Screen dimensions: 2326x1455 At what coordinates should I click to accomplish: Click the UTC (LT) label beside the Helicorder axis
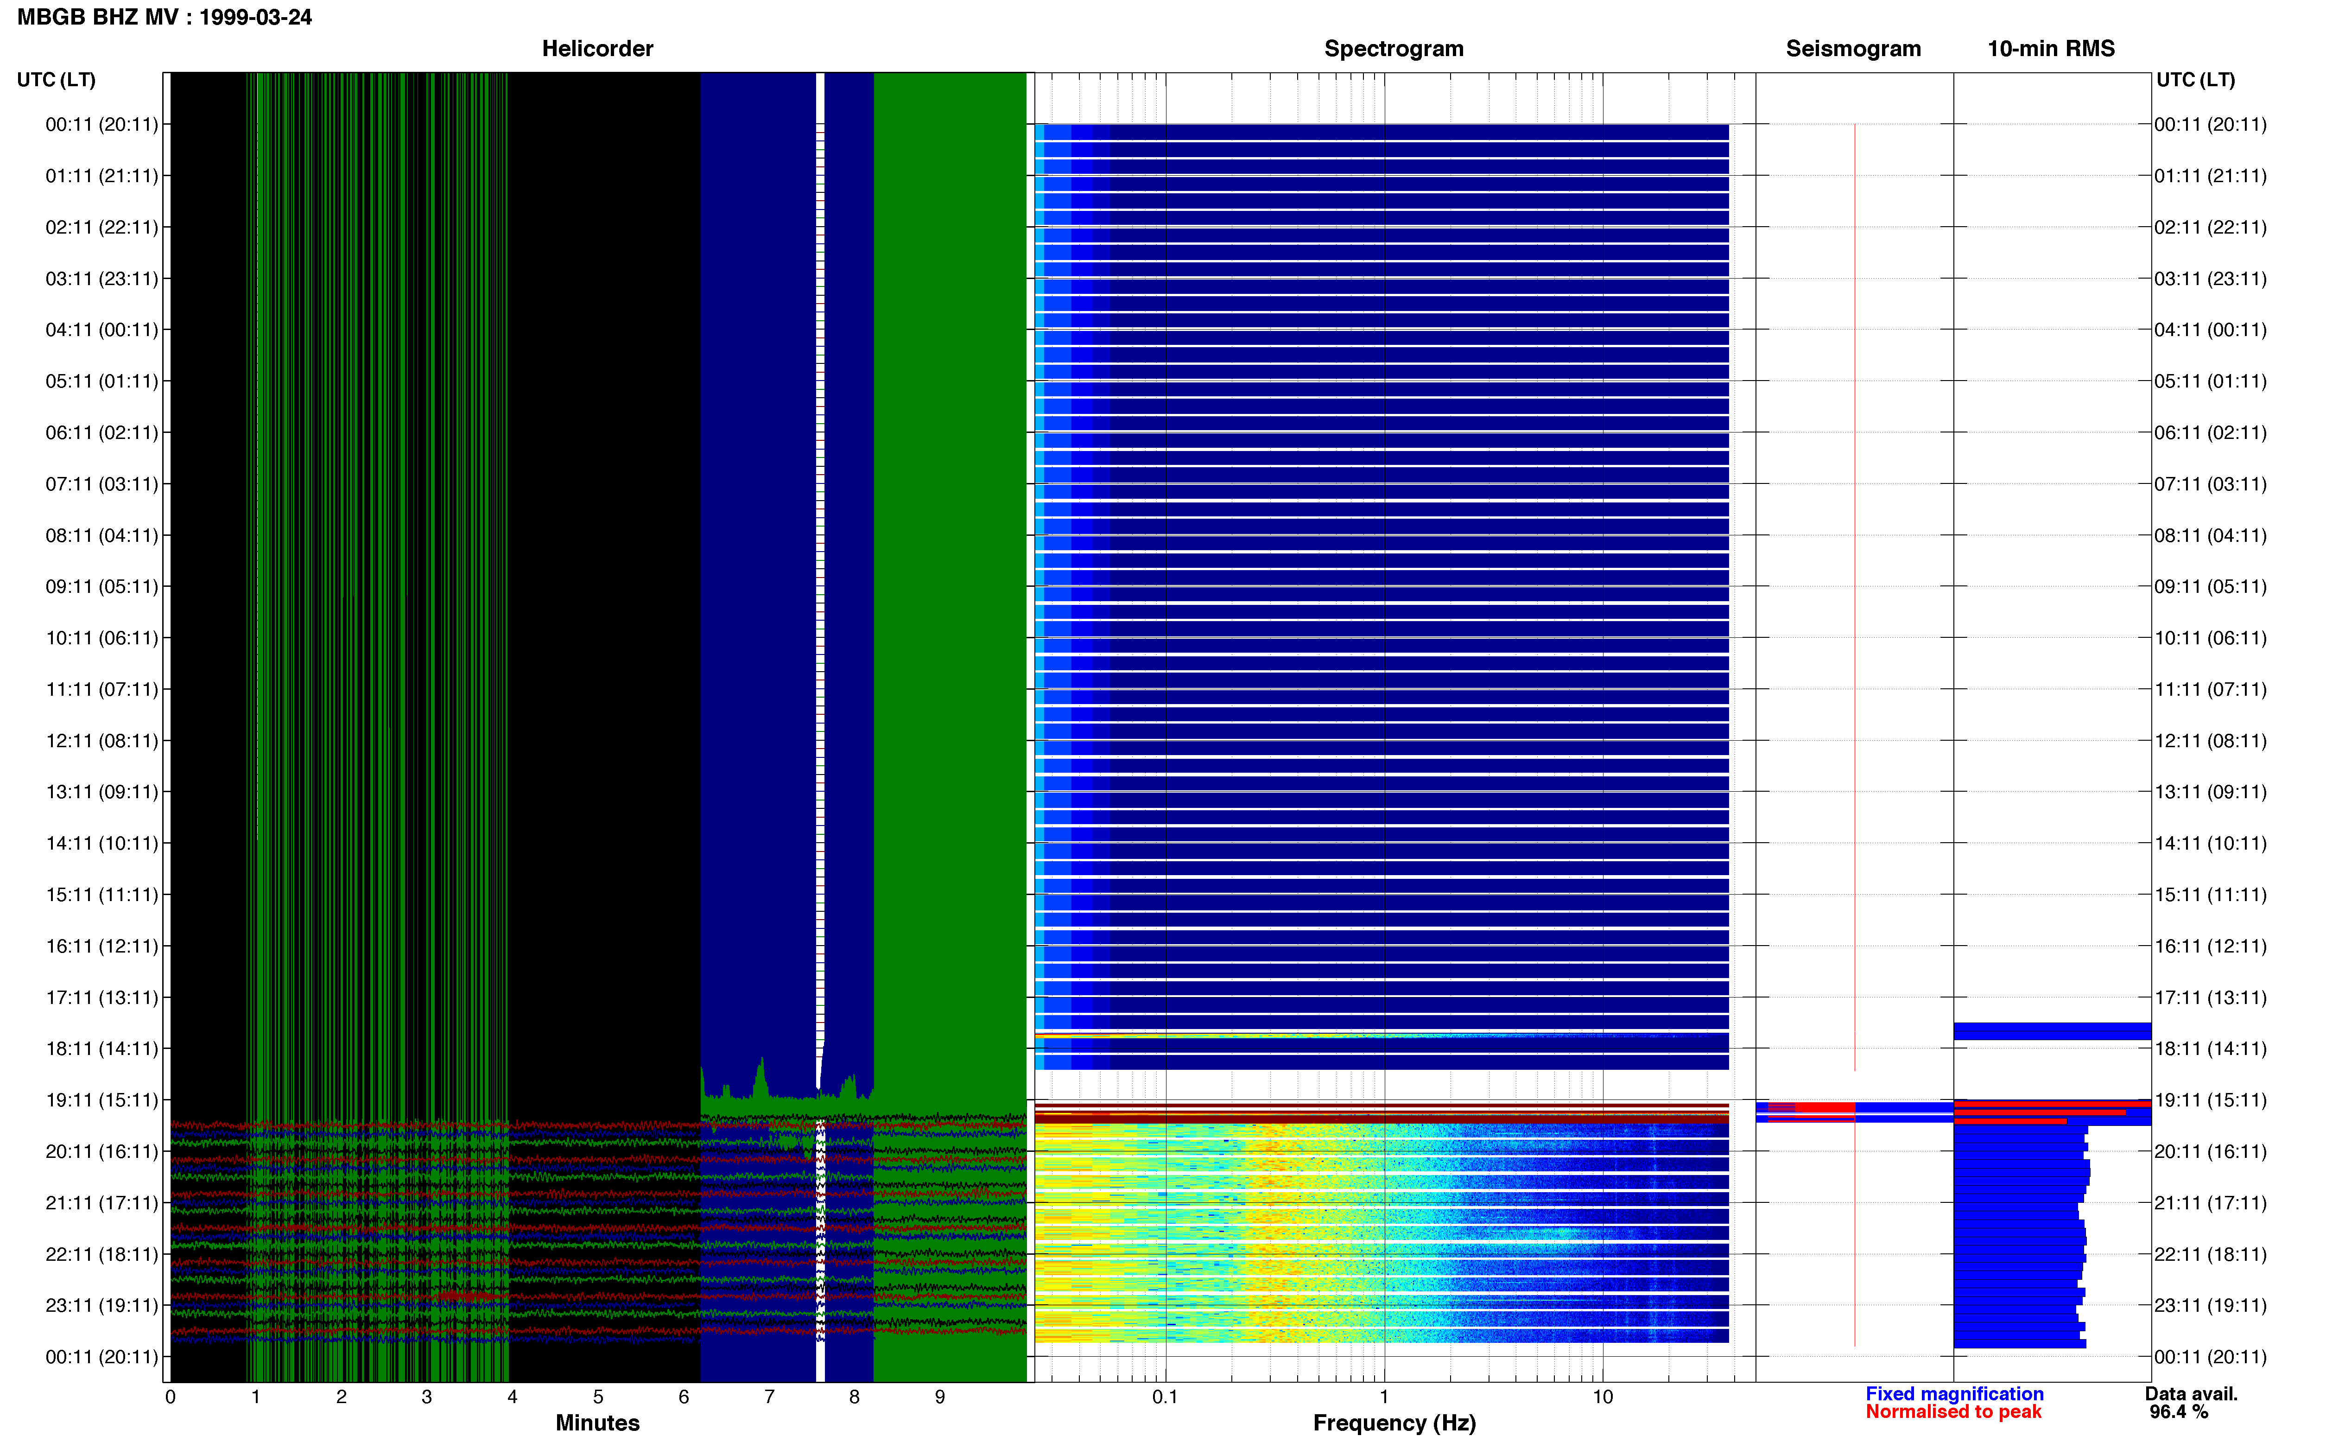(x=57, y=80)
